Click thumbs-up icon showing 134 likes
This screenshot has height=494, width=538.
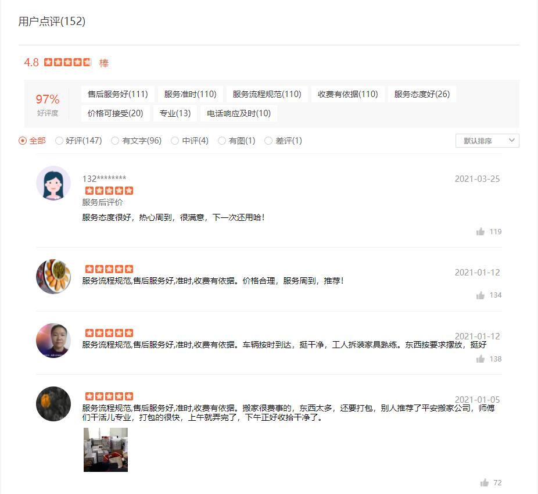[x=480, y=295]
